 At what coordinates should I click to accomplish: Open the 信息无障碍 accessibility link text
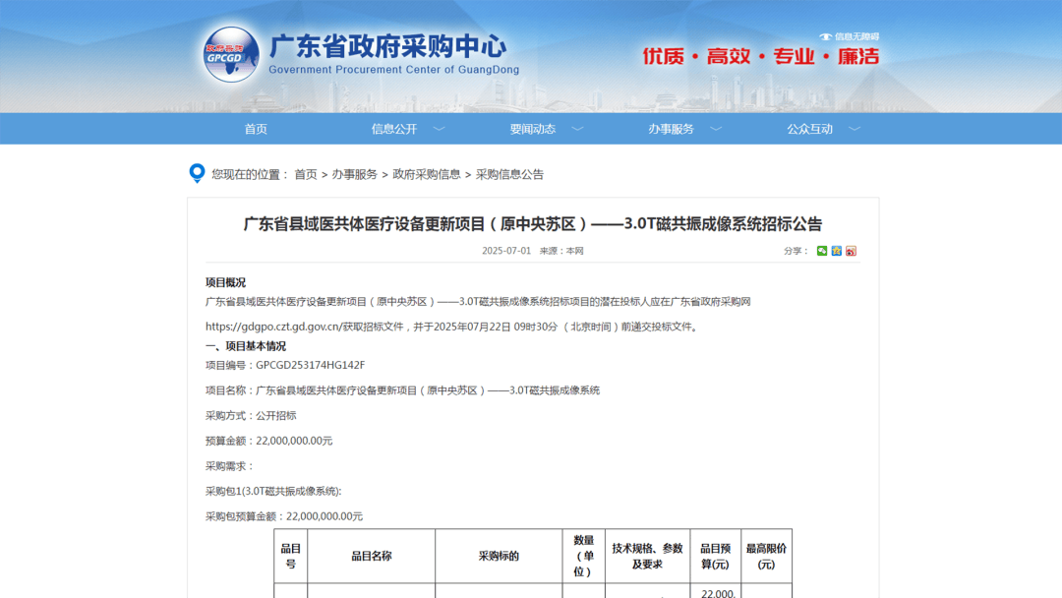point(856,36)
